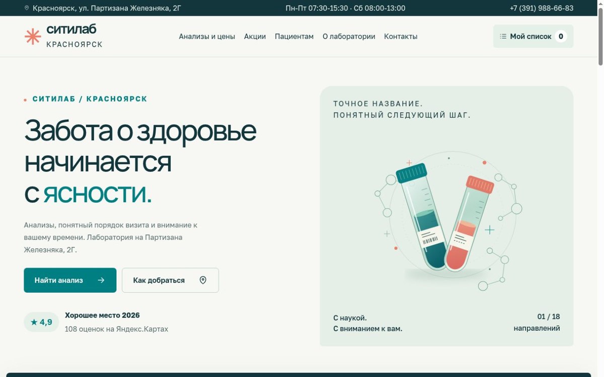Click the С наукой. С вниманием к вам. caption
The height and width of the screenshot is (377, 604).
coord(367,323)
